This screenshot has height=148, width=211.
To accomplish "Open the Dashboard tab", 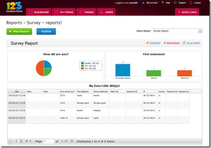I will pyautogui.click(x=39, y=12).
